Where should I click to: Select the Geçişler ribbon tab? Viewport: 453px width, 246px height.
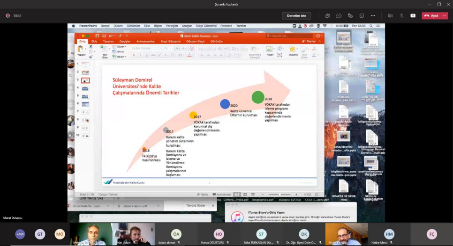pyautogui.click(x=125, y=41)
